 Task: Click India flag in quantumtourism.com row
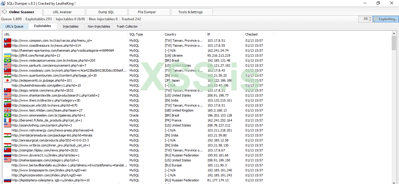[7, 75]
